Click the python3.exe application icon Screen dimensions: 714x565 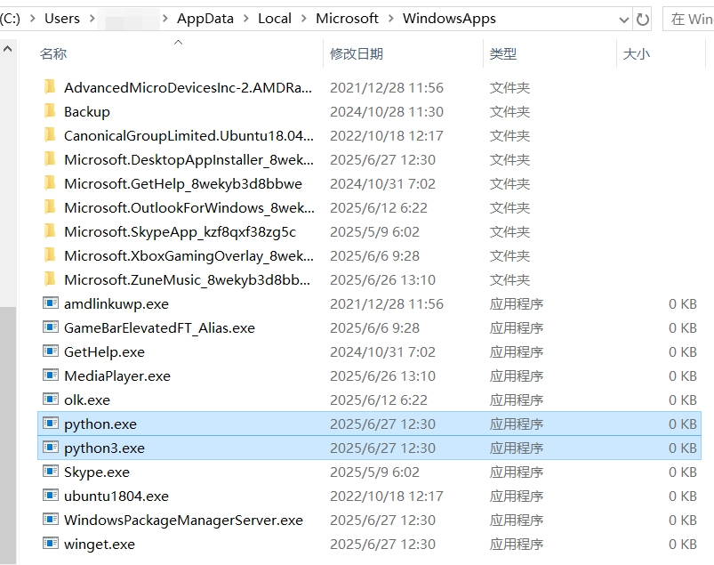pos(51,447)
